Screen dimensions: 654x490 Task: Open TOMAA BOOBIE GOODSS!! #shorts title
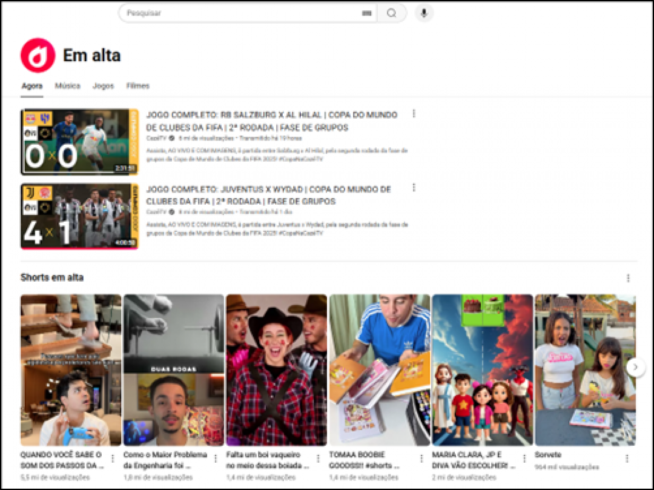pyautogui.click(x=364, y=460)
